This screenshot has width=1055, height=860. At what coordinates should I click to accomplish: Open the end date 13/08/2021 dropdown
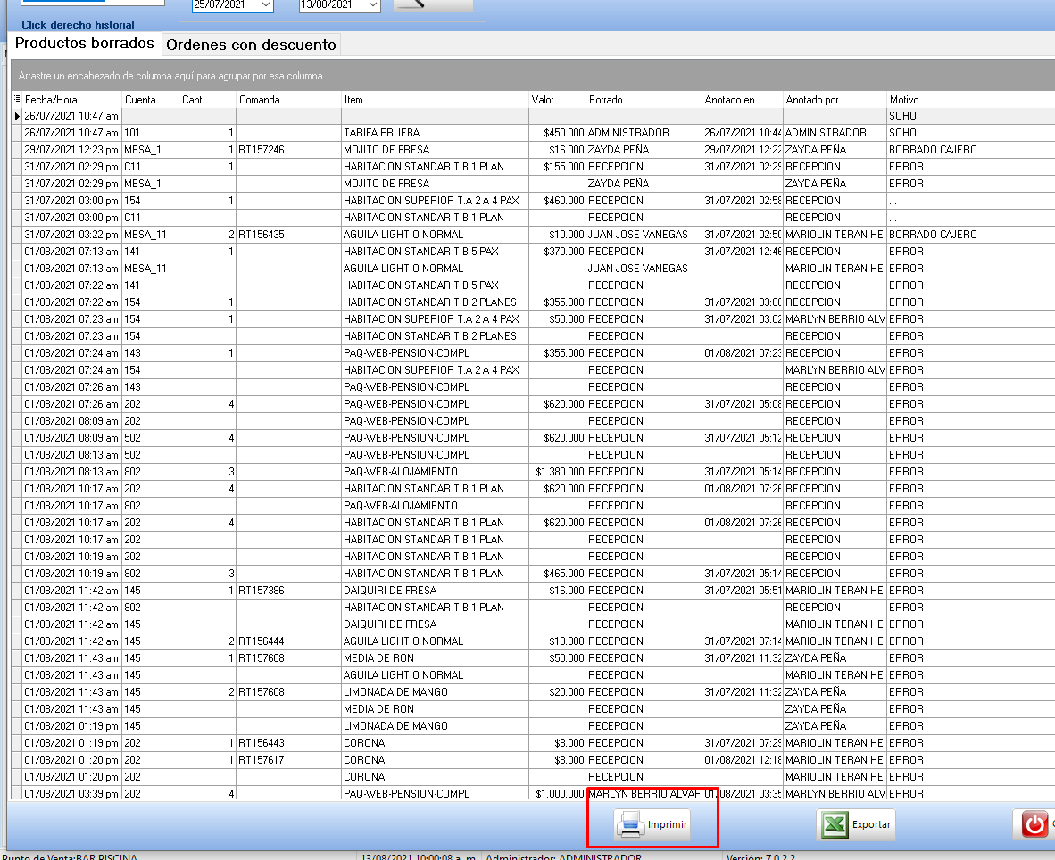pos(372,5)
